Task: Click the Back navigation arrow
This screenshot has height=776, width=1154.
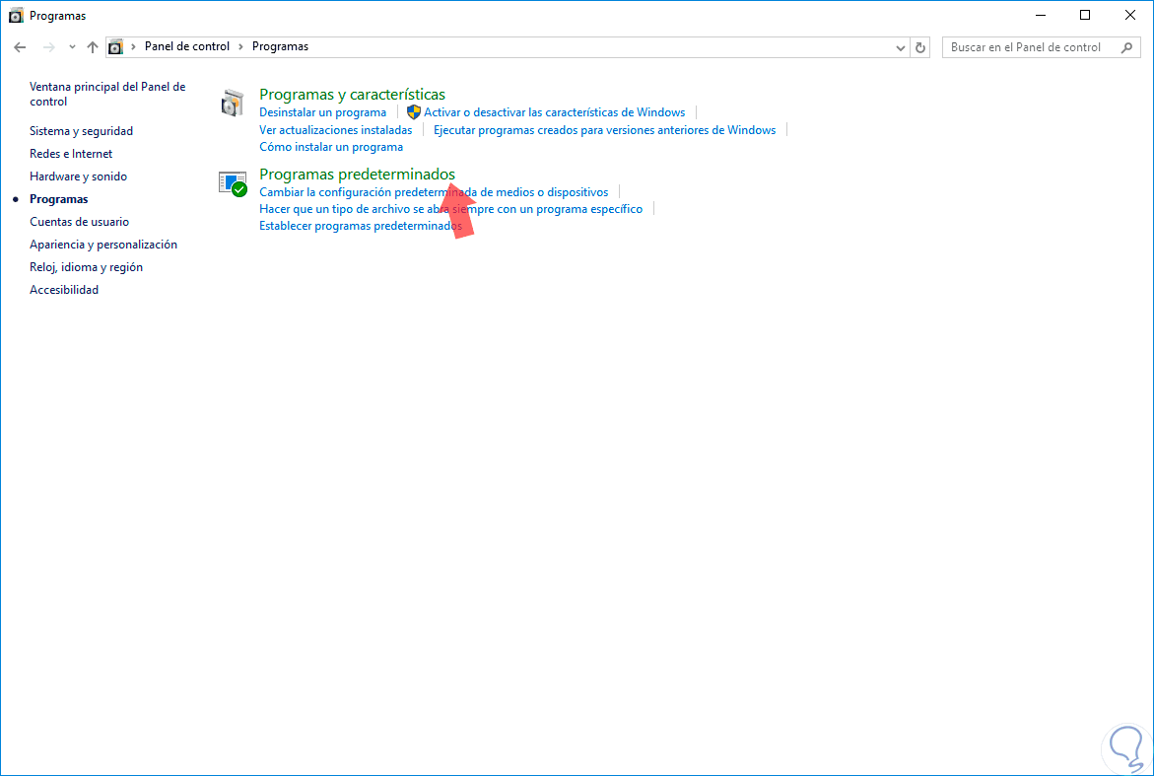Action: 20,47
